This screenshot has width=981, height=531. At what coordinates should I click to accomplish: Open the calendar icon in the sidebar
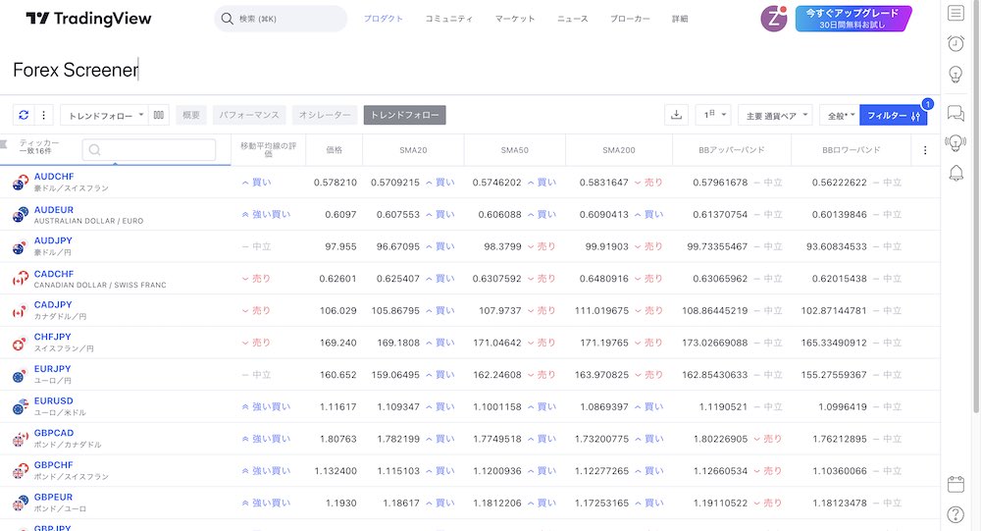pos(955,484)
